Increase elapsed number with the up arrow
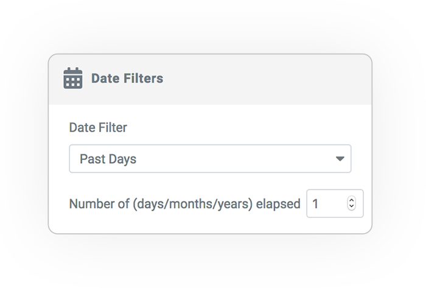Viewport: 426px width, 288px height. click(x=352, y=200)
